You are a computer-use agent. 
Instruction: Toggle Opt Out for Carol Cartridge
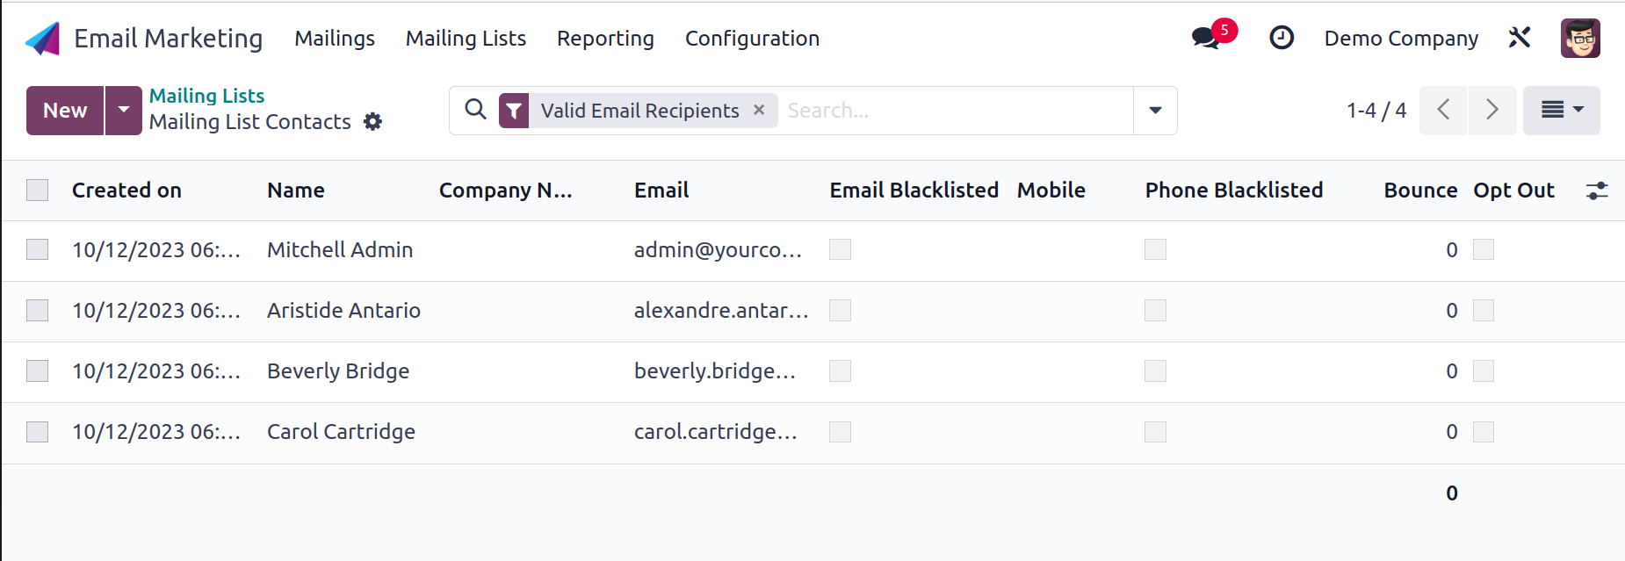pos(1484,431)
